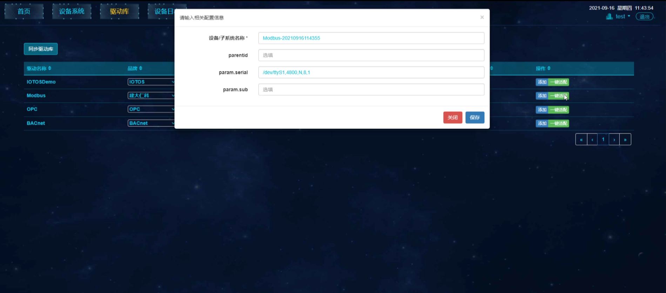Click the user avatar icon beside test

coord(609,16)
